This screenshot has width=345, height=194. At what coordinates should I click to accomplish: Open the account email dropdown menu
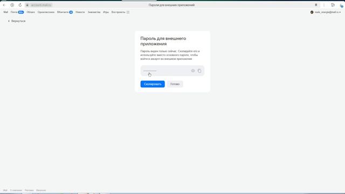(328, 12)
